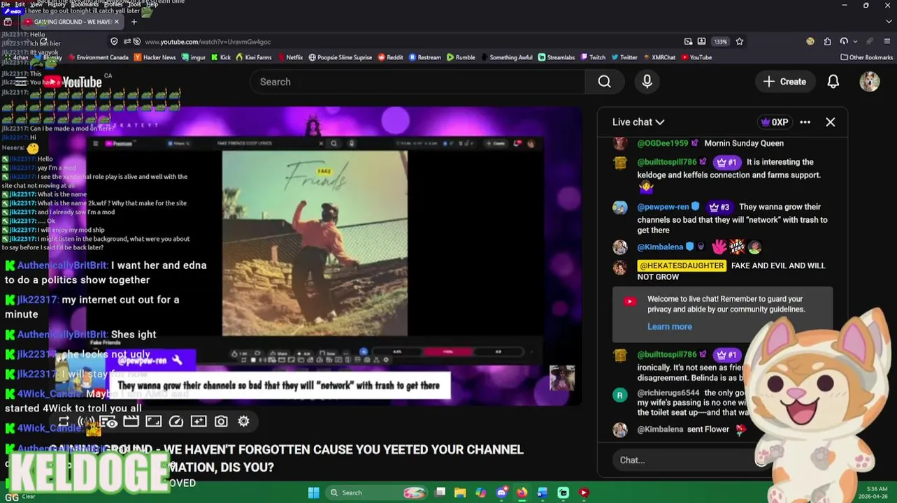Viewport: 897px width, 503px height.
Task: Click the aspect ratio icon in overlay toolbar
Action: (x=153, y=421)
